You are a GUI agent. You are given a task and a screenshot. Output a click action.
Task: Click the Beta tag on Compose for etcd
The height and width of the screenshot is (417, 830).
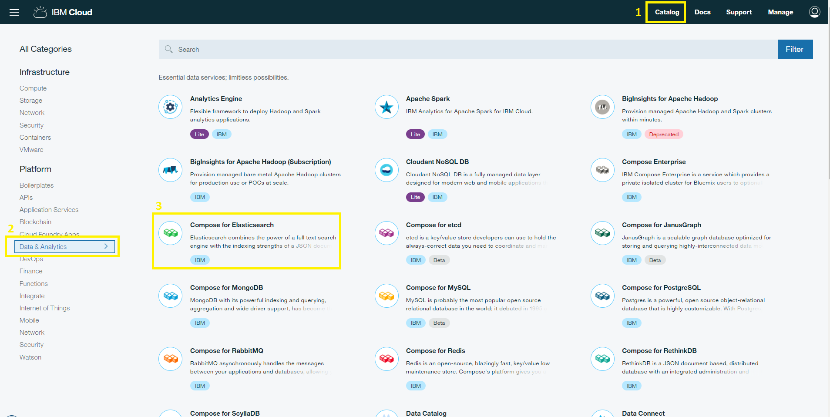click(439, 260)
